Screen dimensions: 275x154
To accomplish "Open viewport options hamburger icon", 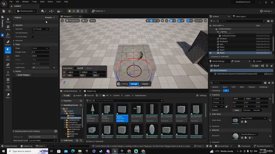I will point(62,21).
